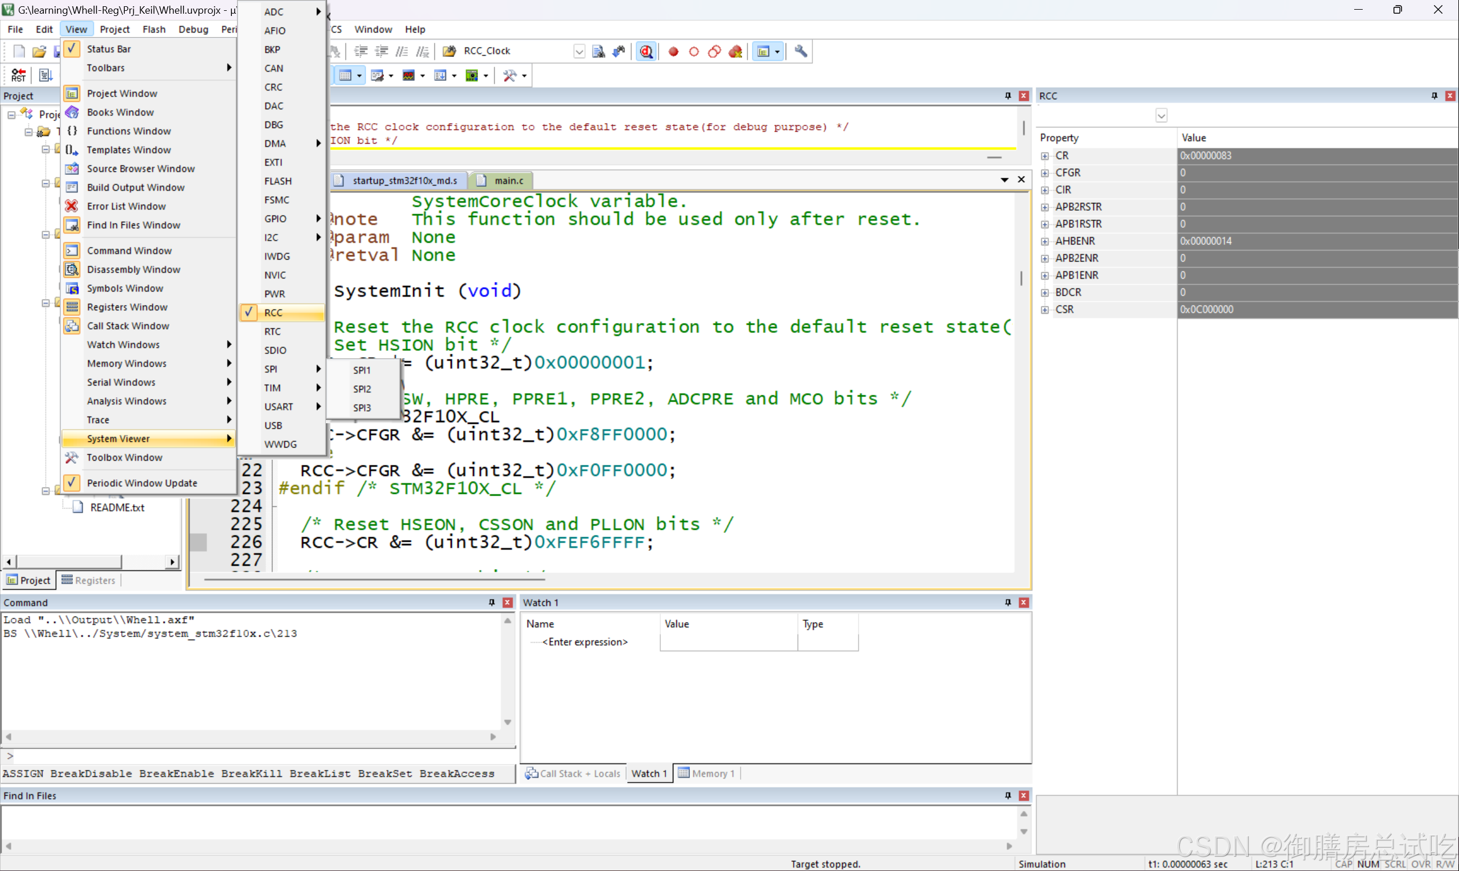
Task: Expand the AHBENR register row
Action: (x=1045, y=241)
